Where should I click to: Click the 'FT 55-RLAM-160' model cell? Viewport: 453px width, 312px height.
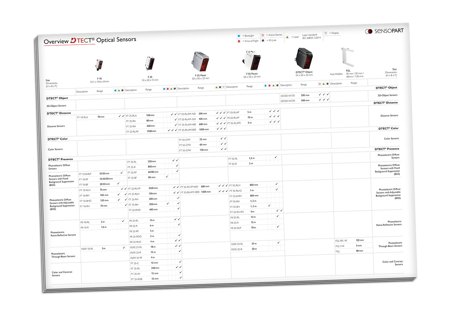pyautogui.click(x=187, y=114)
